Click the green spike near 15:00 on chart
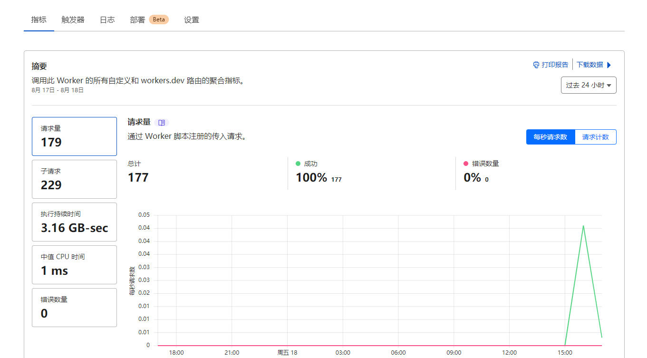This screenshot has height=358, width=647. click(583, 227)
